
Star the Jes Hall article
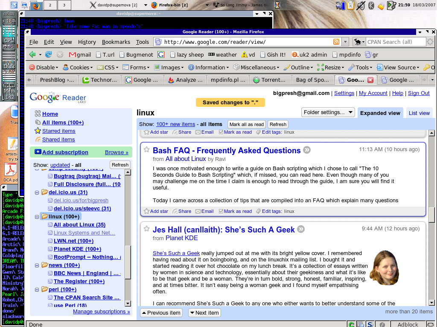click(147, 229)
